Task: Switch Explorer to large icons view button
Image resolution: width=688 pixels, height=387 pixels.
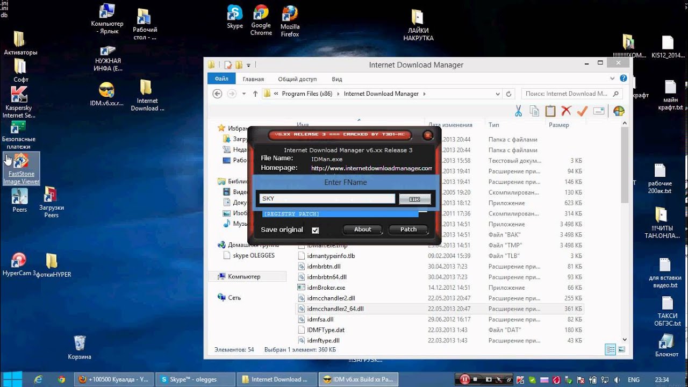Action: [x=621, y=349]
